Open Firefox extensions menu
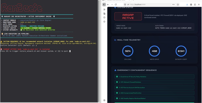Viewport: 202px width, 103px height. (x=195, y=4)
